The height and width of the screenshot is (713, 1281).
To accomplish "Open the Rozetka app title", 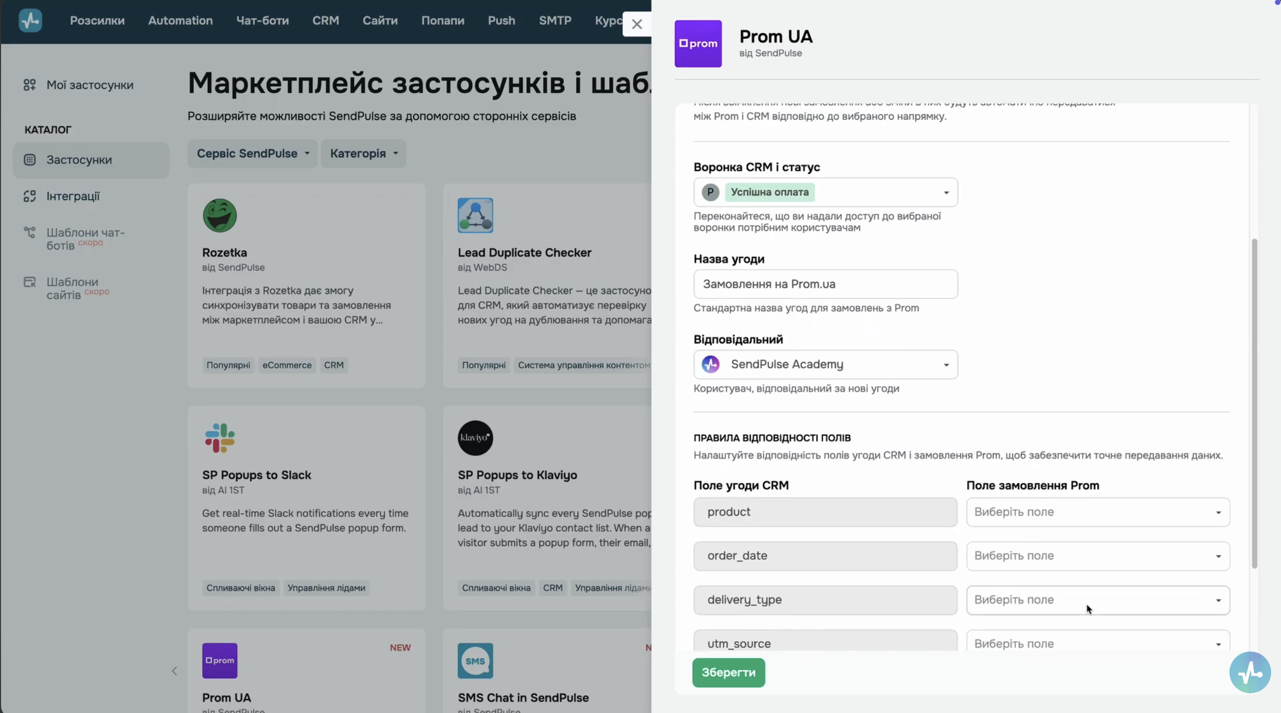I will 224,252.
